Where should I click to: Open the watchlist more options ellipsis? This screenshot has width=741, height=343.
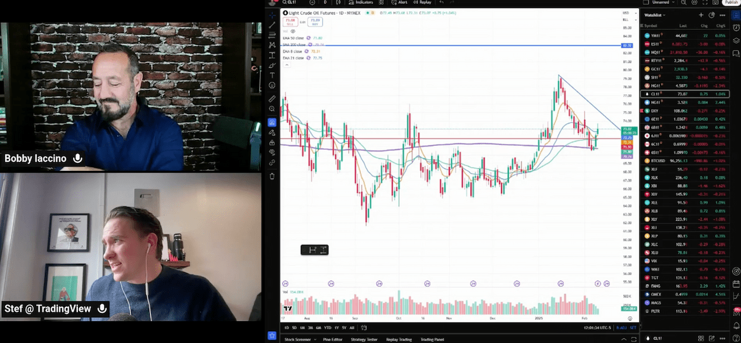point(722,15)
